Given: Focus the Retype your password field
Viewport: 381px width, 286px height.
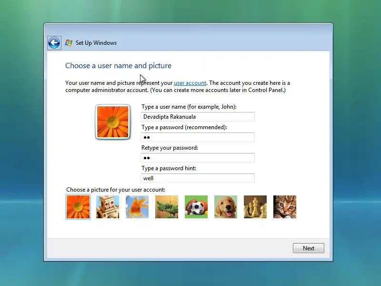Looking at the screenshot, I should coord(198,158).
